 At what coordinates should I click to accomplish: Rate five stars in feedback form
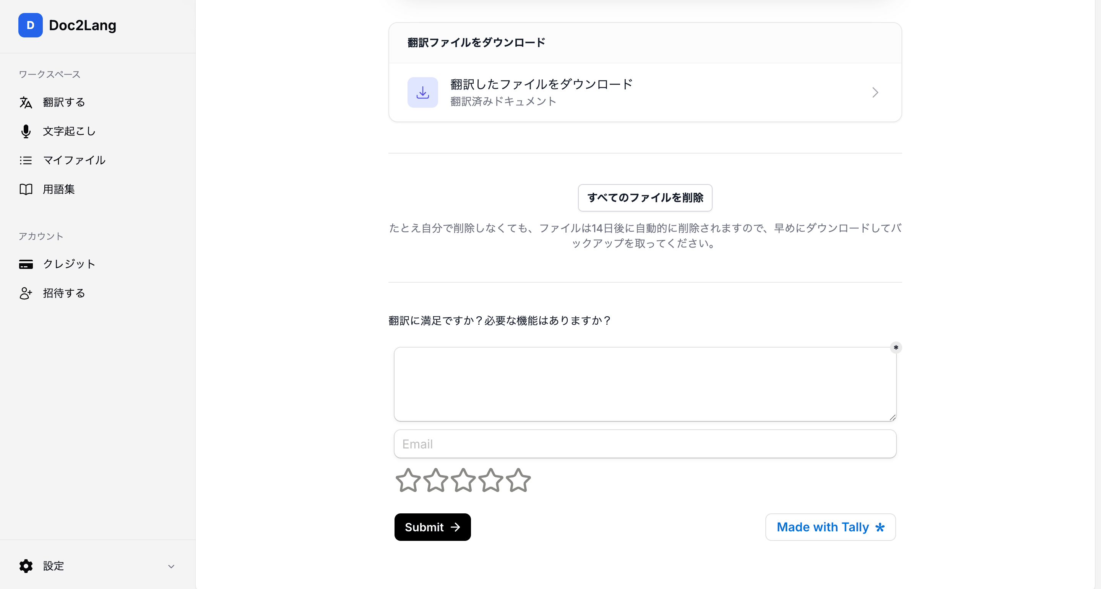click(x=518, y=481)
